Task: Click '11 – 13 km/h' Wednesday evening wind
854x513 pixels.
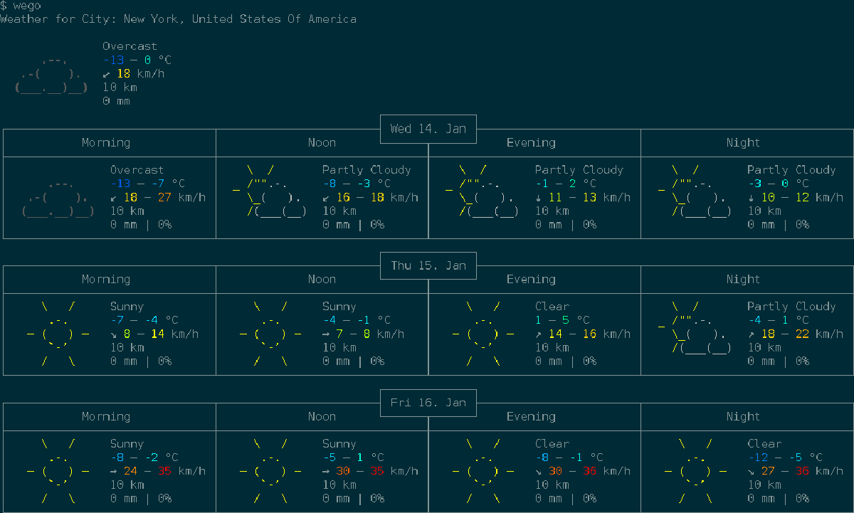Action: pos(589,197)
